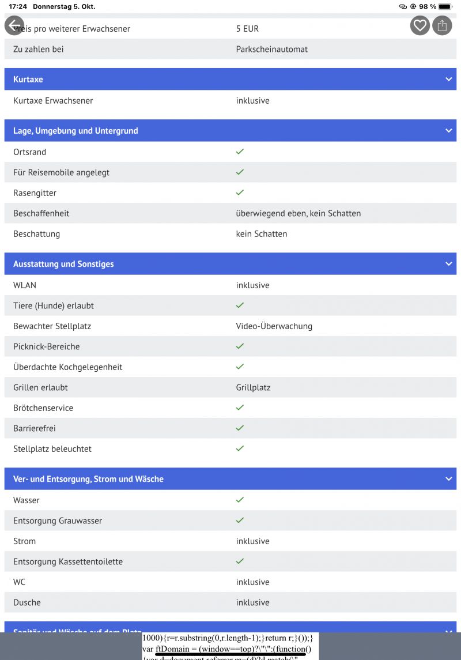Collapse the Kurtaxe section chevron
Image resolution: width=461 pixels, height=660 pixels.
(x=449, y=79)
